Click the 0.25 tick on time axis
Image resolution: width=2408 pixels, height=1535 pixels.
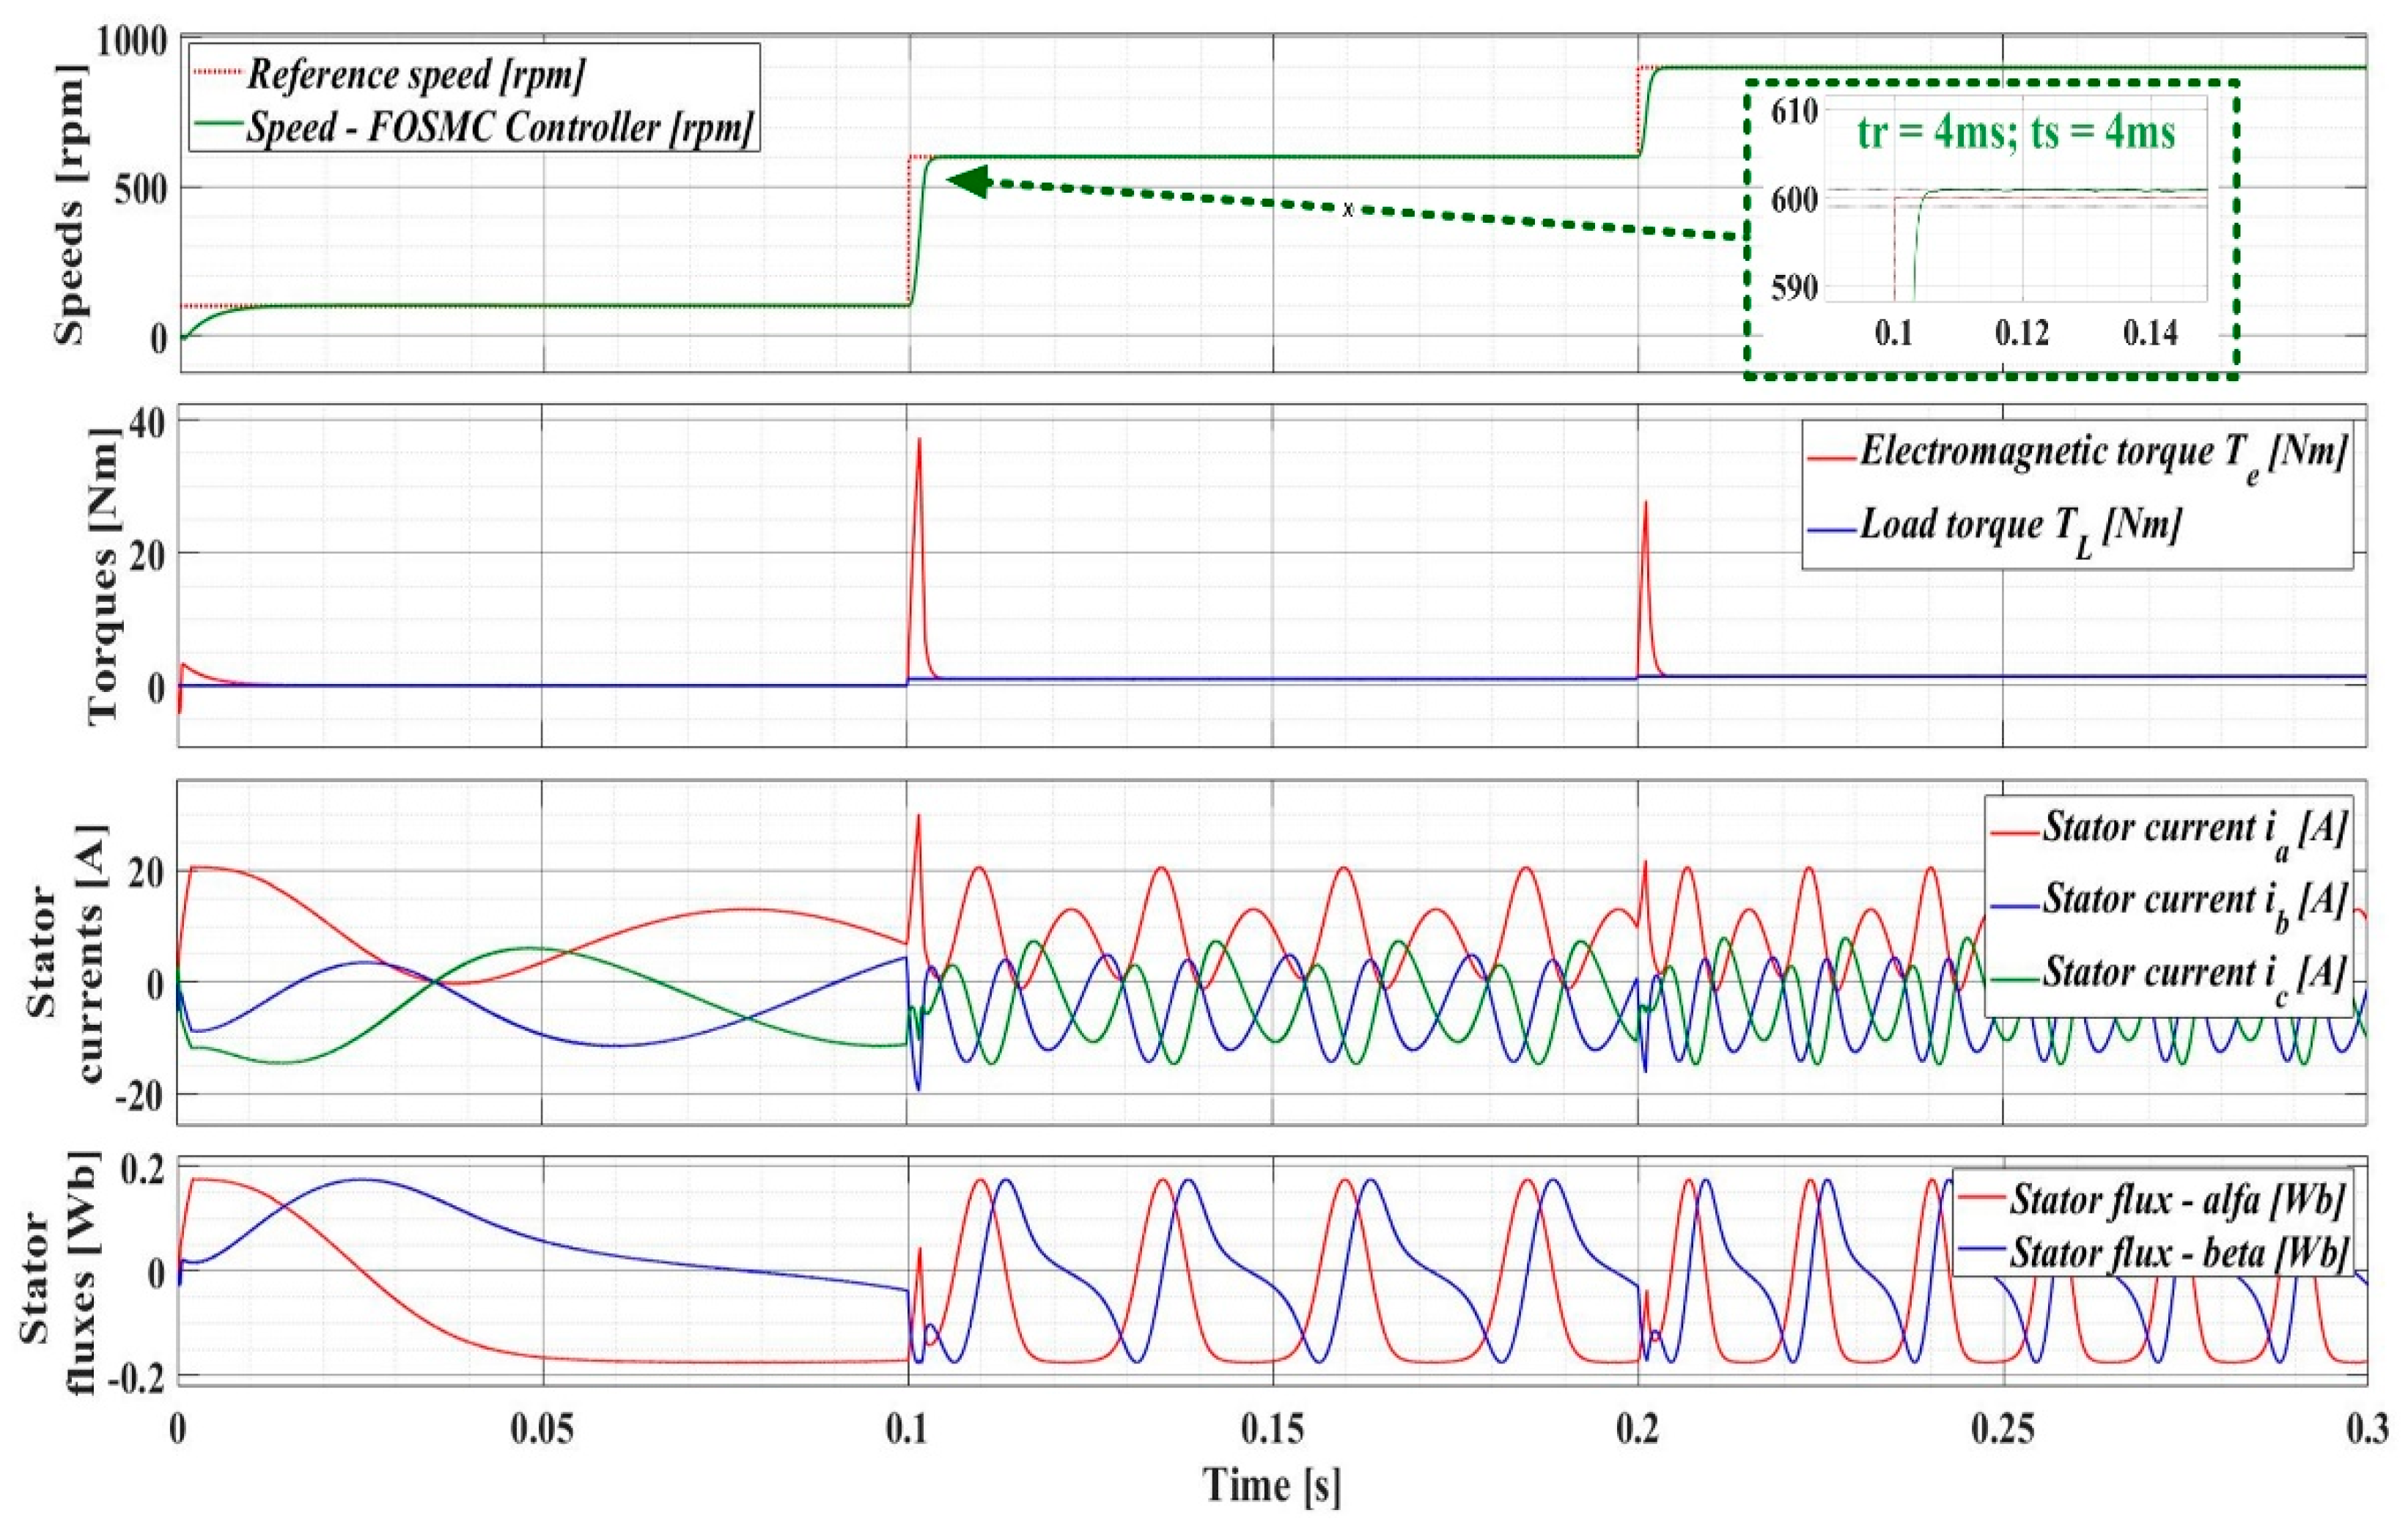[2003, 1430]
